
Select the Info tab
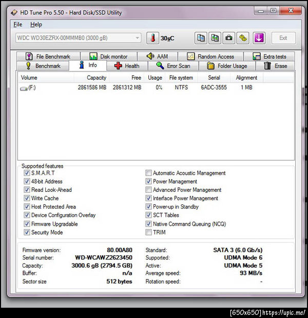pos(88,65)
